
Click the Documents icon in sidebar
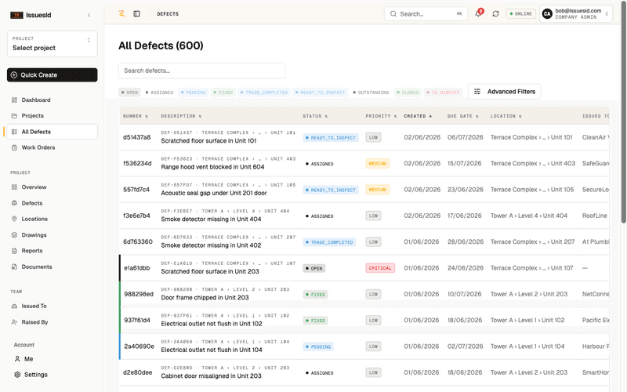[x=14, y=267]
